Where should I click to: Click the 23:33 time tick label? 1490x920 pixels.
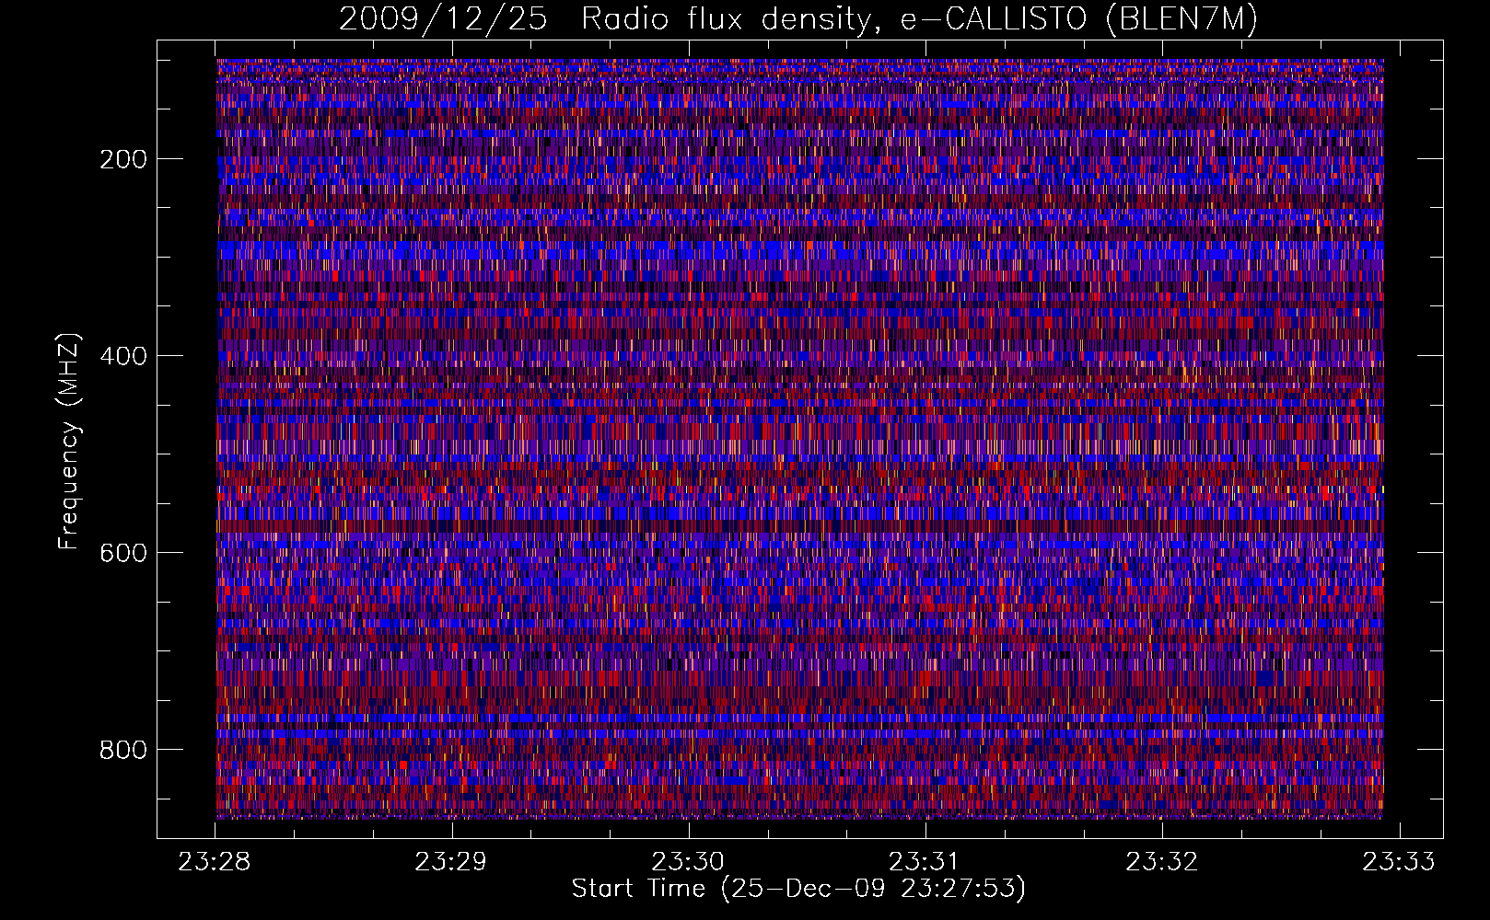click(1399, 861)
